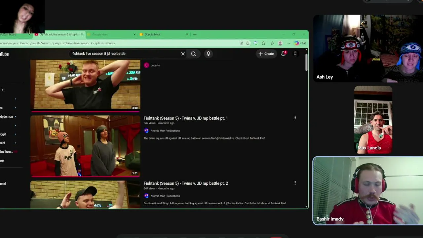The height and width of the screenshot is (238, 423).
Task: Click the Lecurts channel avatar
Action: [146, 65]
